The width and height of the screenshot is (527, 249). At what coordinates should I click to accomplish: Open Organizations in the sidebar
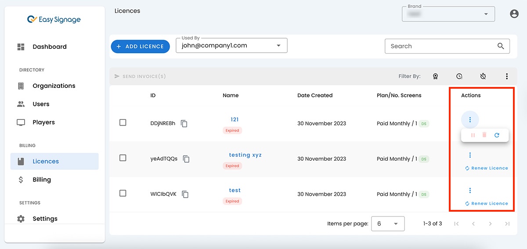pos(54,86)
